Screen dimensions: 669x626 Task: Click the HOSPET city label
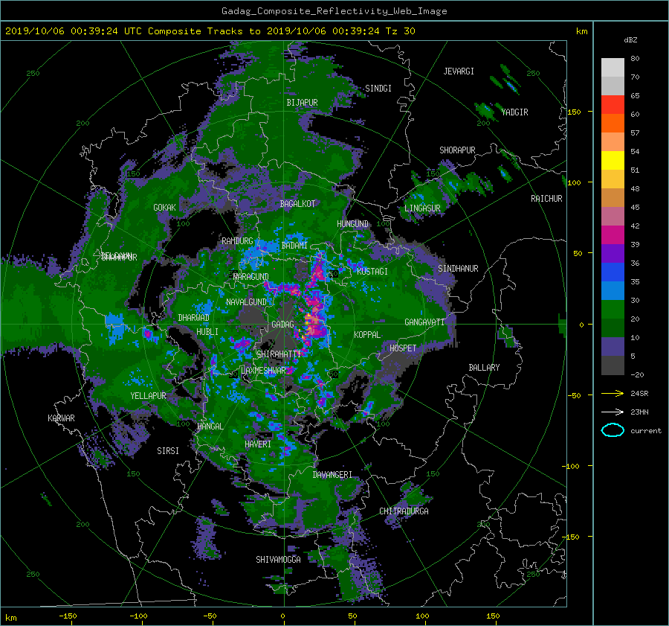coord(403,348)
